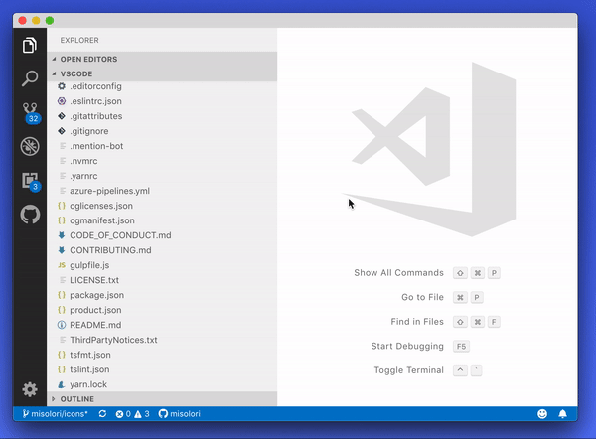596x439 pixels.
Task: Click the gear icon beside .editorconfig
Action: [62, 86]
